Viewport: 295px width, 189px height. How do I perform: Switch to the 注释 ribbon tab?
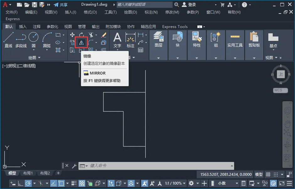pyautogui.click(x=36, y=26)
